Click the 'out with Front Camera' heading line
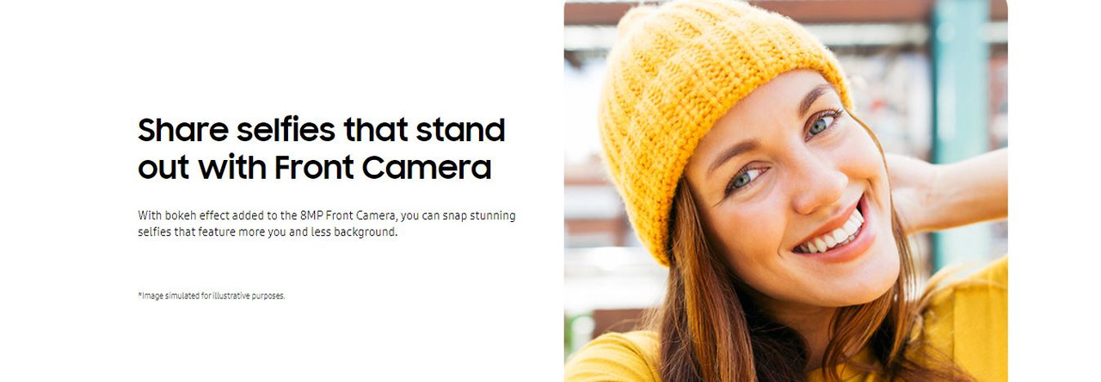 (x=314, y=167)
